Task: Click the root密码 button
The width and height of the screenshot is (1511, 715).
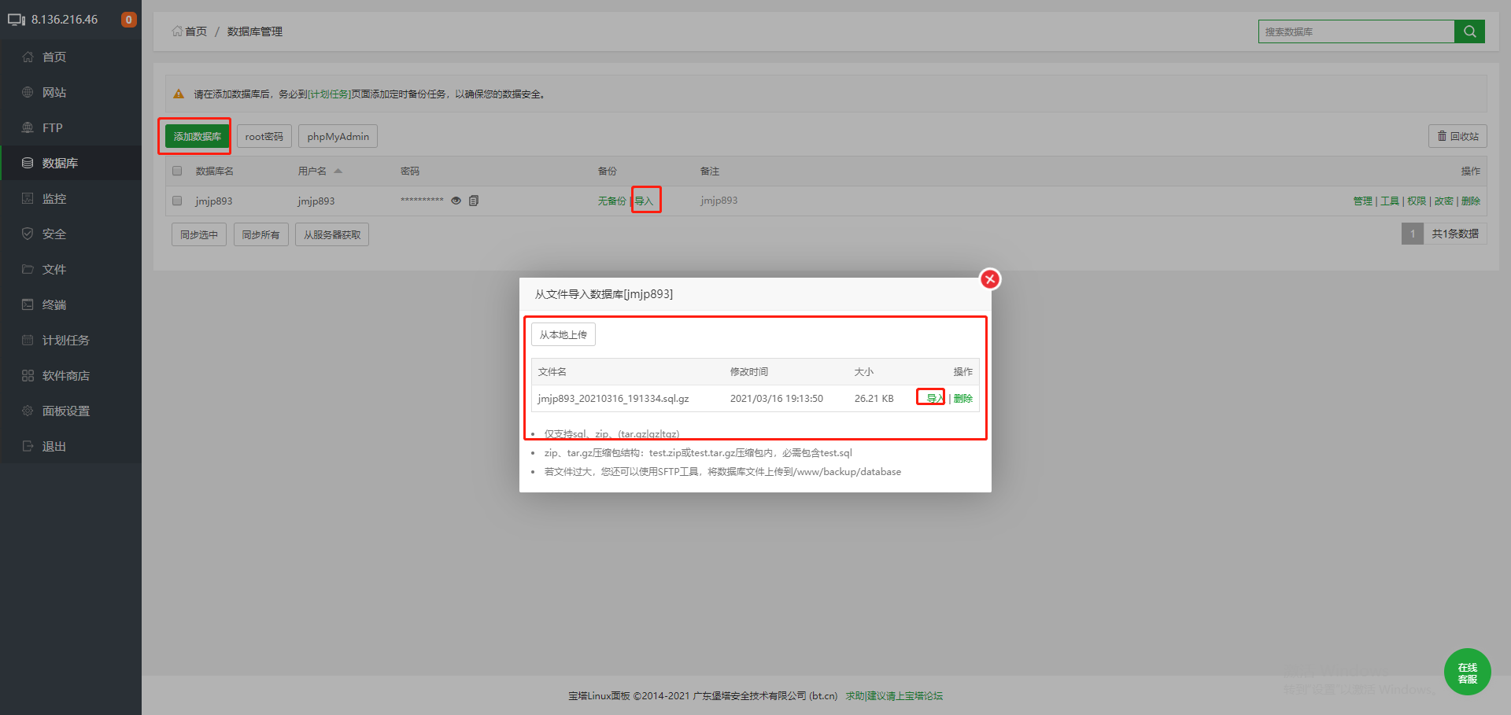Action: [x=264, y=136]
